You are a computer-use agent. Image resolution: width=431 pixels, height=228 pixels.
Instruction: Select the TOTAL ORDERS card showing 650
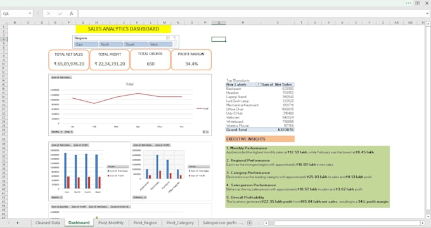pyautogui.click(x=150, y=60)
